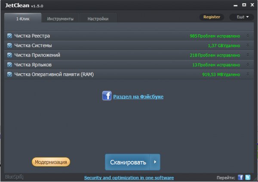Click the 985 Проблем исправлено result
The image size is (258, 182).
[x=215, y=36]
